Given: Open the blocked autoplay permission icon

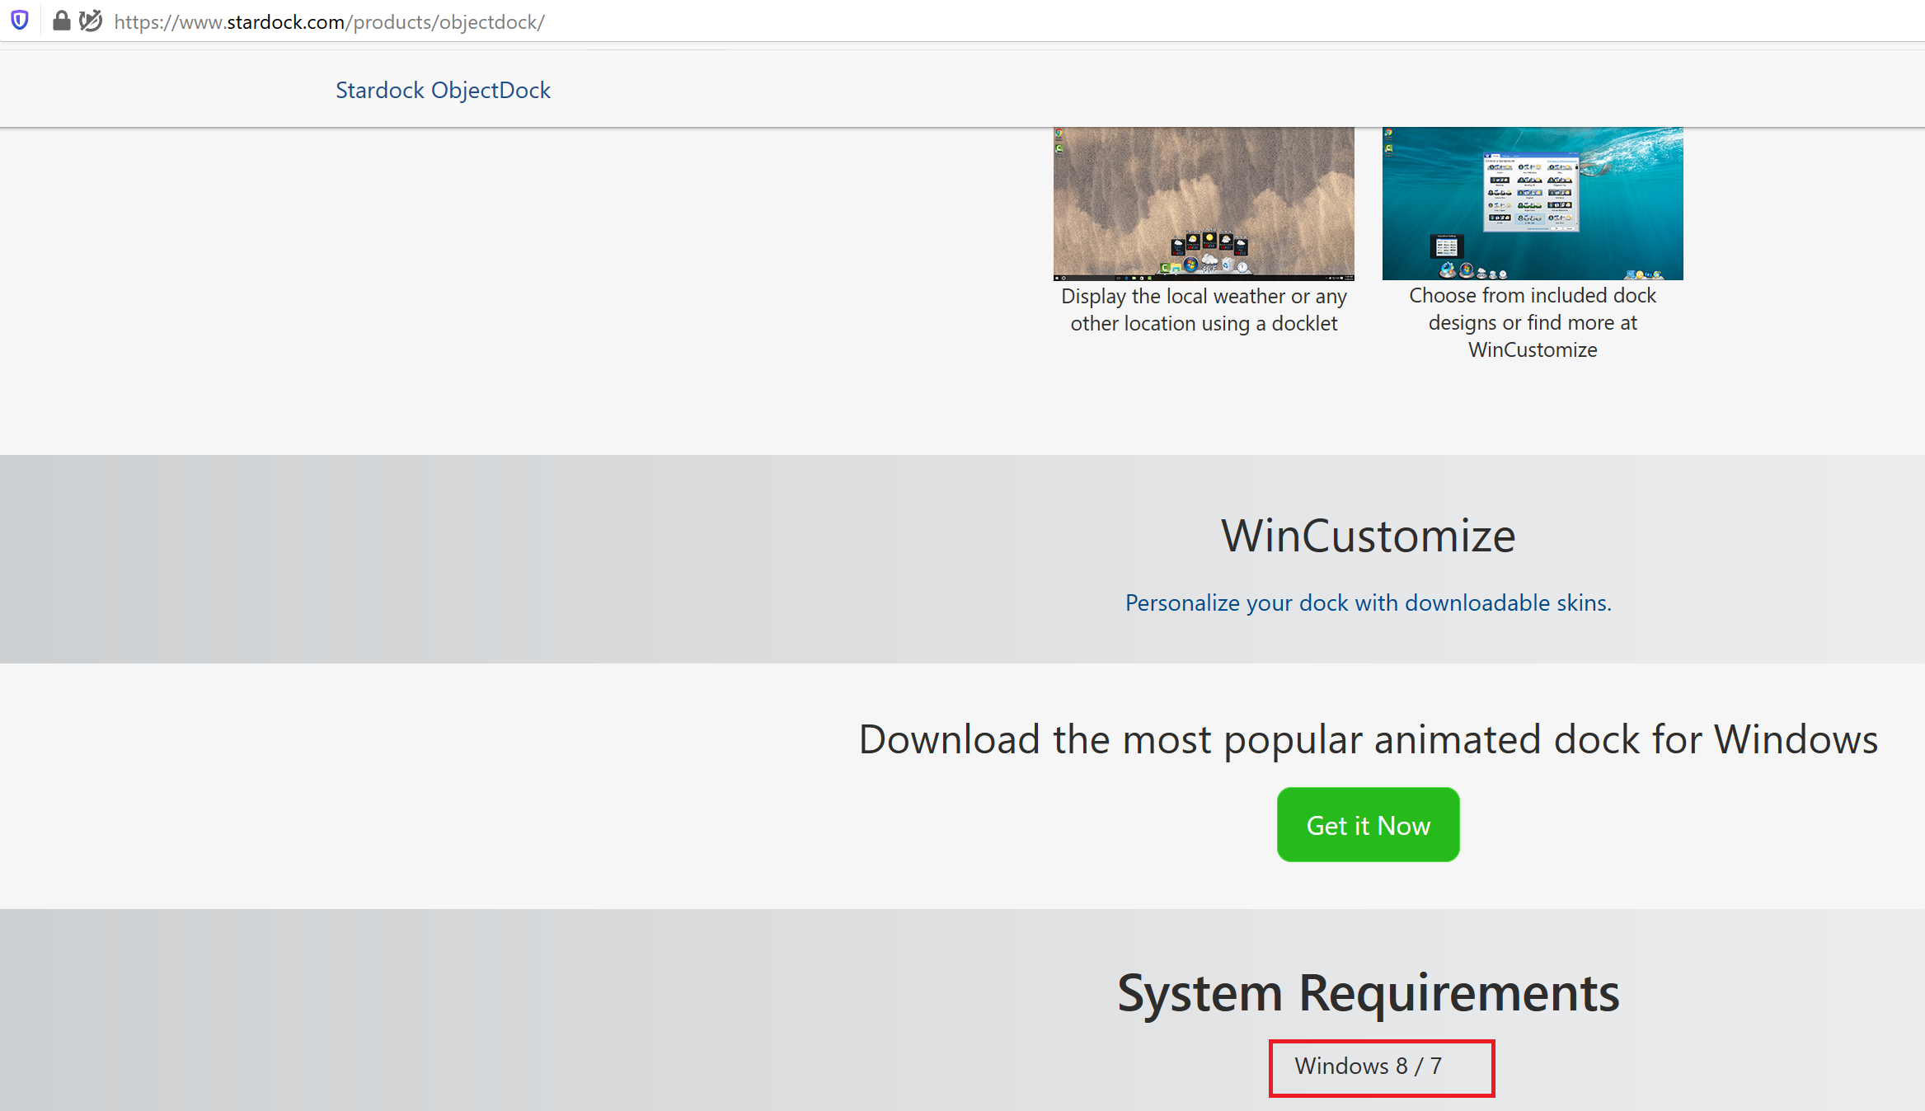Looking at the screenshot, I should click(91, 21).
